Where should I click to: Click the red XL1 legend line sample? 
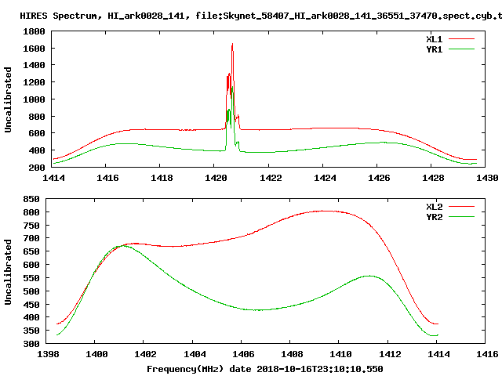pyautogui.click(x=461, y=39)
